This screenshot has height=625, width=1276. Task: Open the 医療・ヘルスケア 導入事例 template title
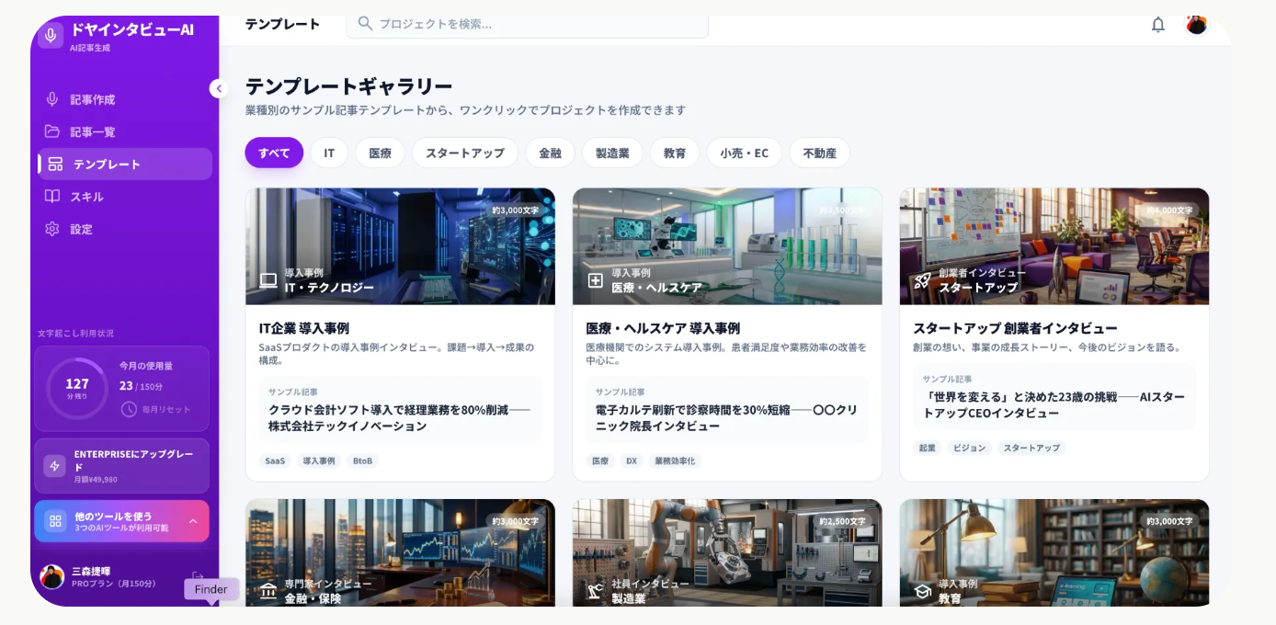[x=663, y=328]
